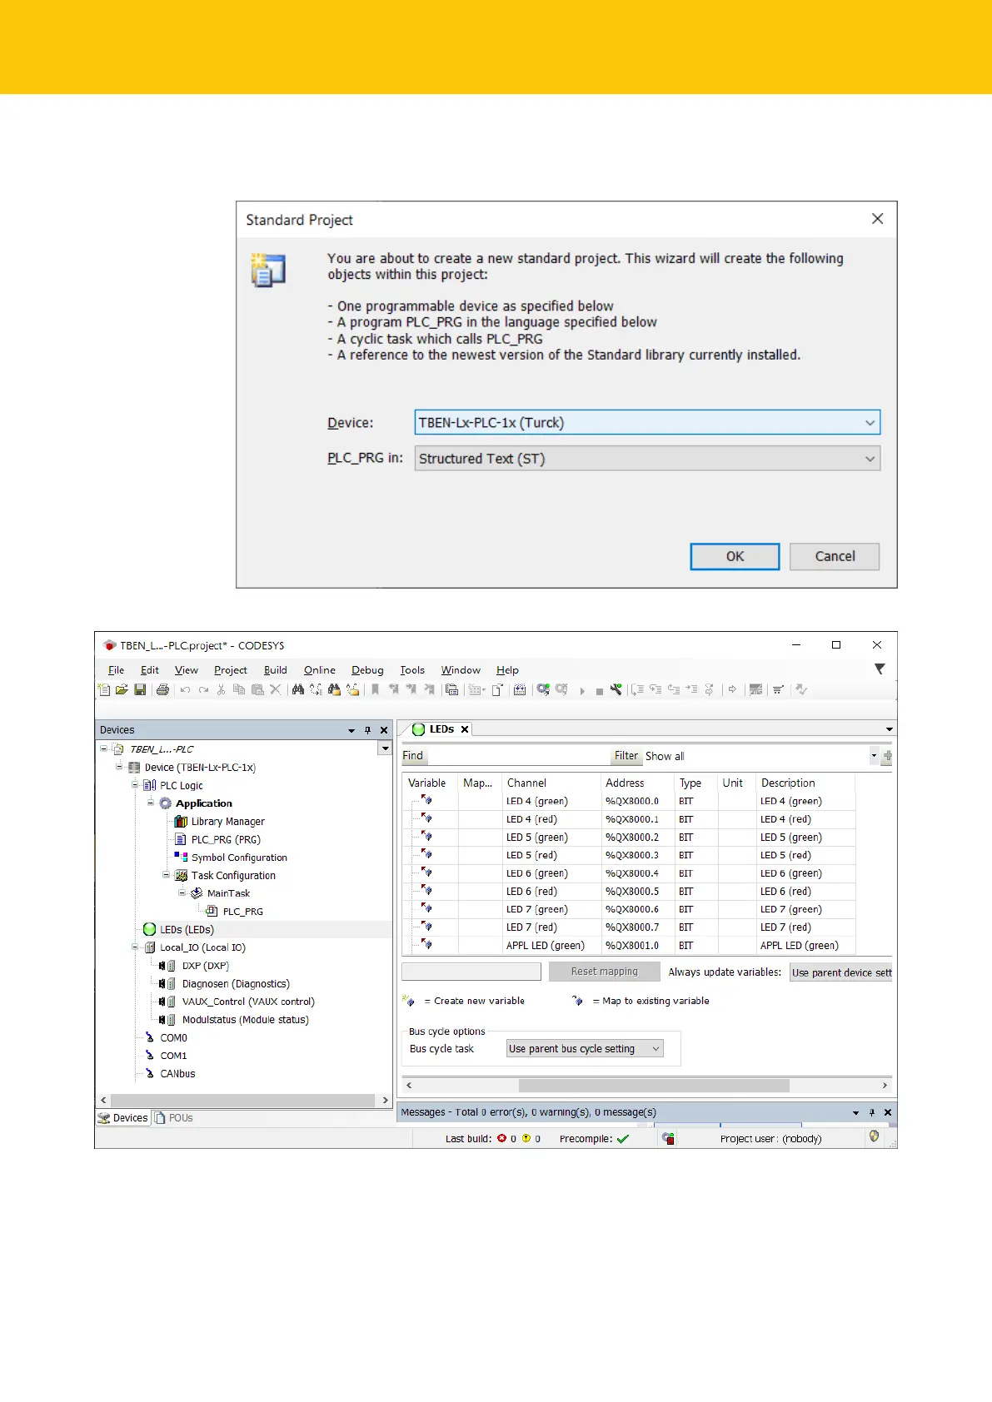This screenshot has height=1402, width=992.
Task: Click the Cut scissors icon
Action: [x=221, y=689]
